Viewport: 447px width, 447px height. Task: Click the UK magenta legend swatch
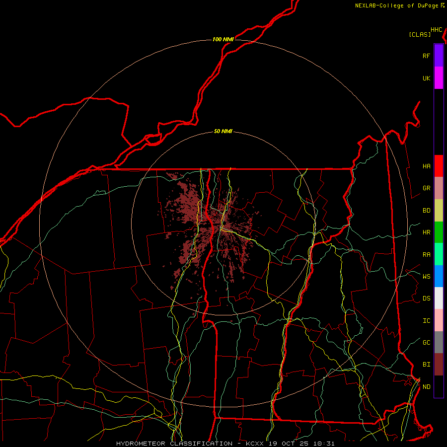439,78
